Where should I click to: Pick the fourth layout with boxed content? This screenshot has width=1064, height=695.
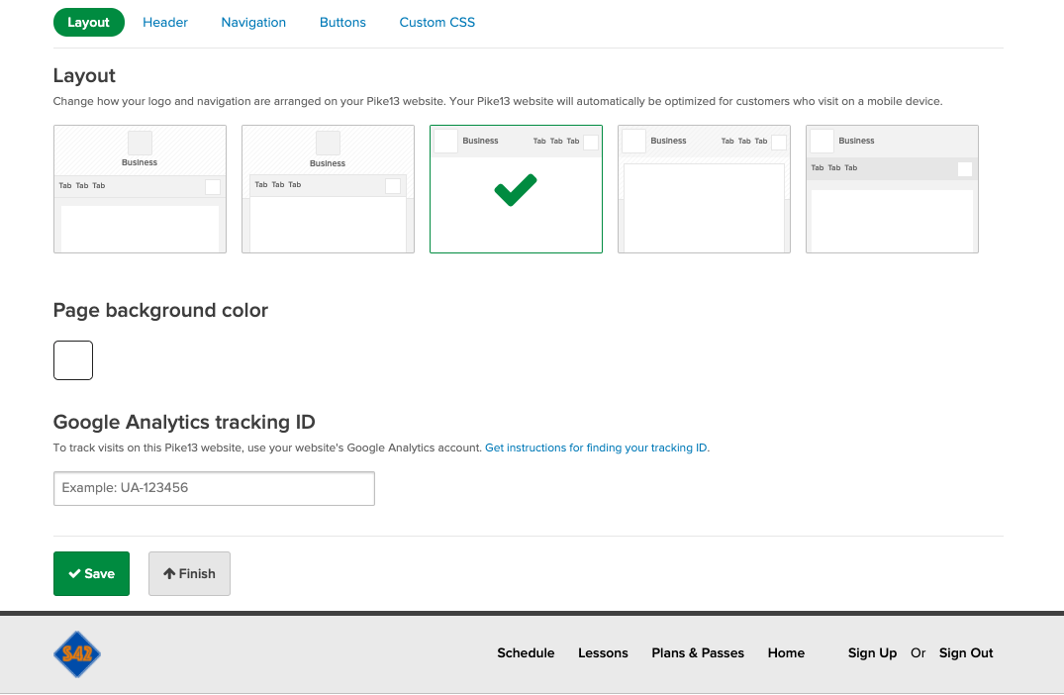click(x=704, y=189)
